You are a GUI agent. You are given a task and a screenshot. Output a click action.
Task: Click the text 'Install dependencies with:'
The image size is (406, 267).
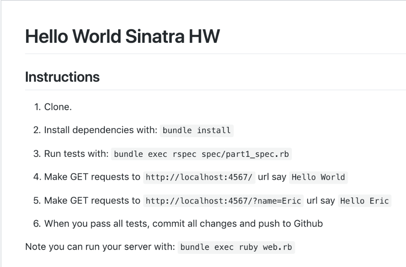(x=101, y=130)
